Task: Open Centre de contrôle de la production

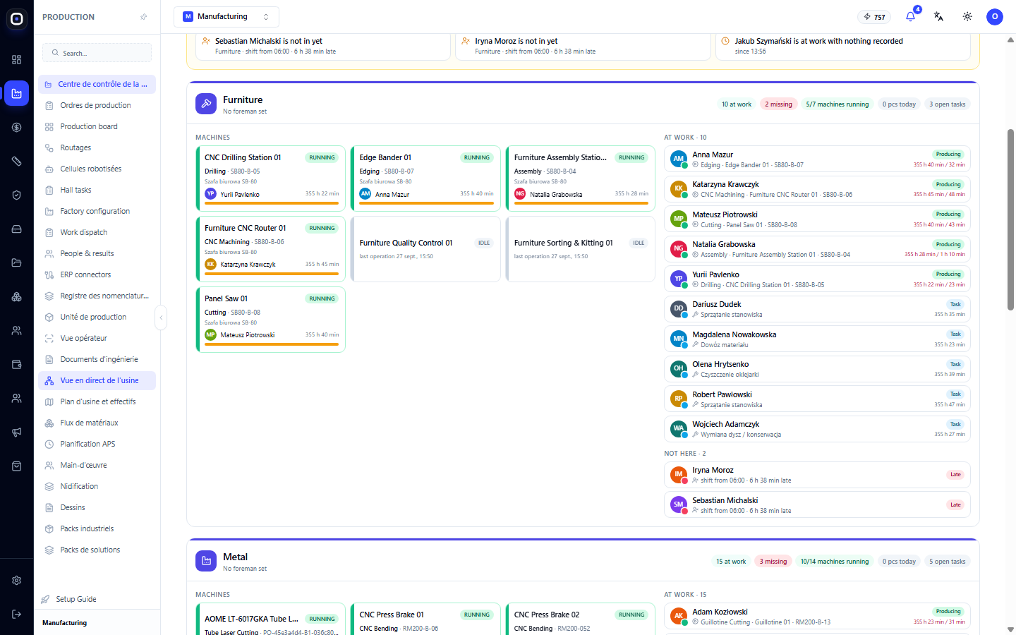Action: pyautogui.click(x=97, y=84)
